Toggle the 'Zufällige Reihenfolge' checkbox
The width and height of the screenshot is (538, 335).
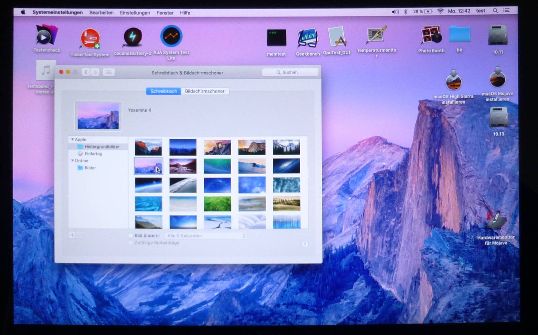[131, 243]
